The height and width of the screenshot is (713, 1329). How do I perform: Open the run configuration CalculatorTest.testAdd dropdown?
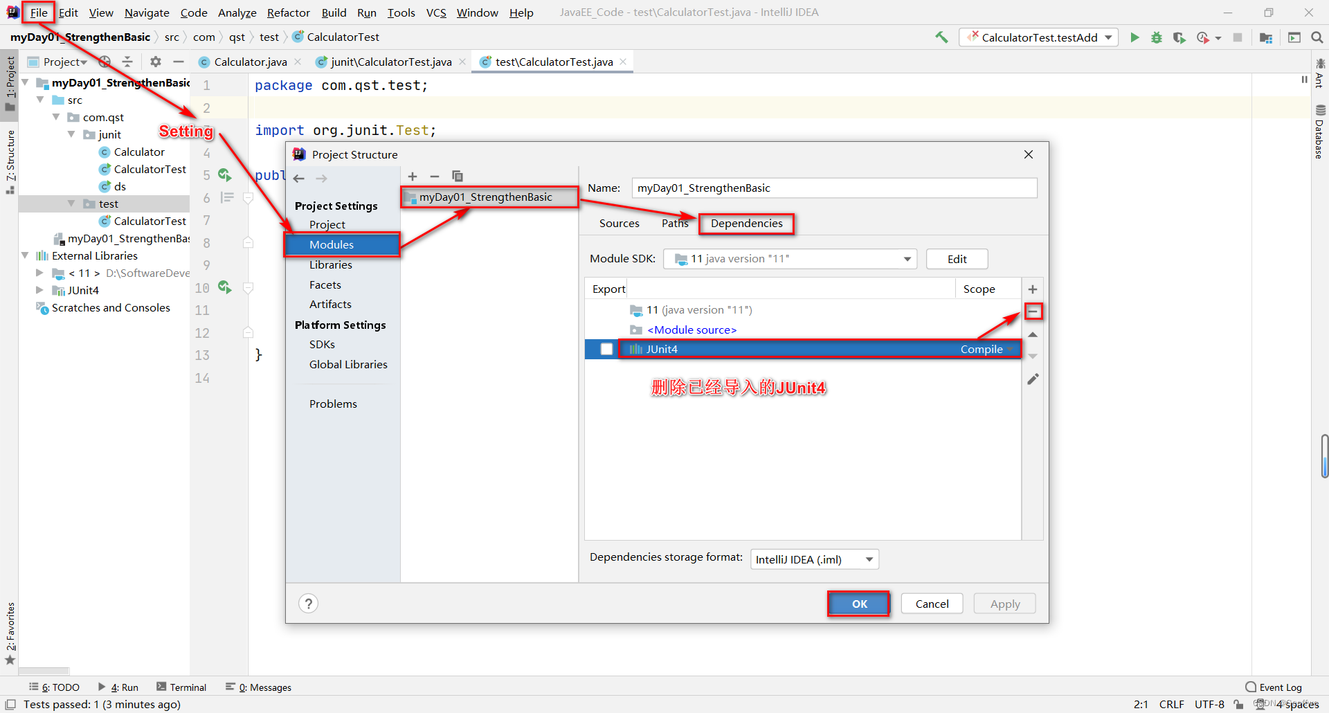[1038, 37]
